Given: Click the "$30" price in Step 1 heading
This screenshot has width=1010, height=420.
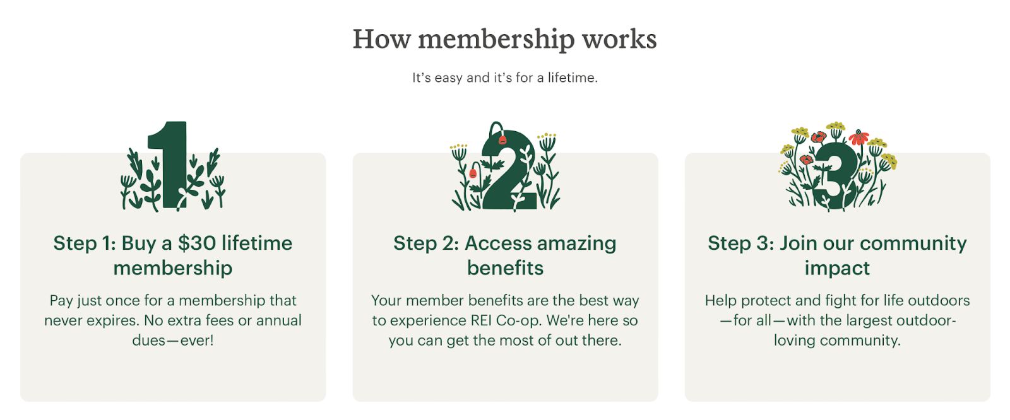Looking at the screenshot, I should coord(197,243).
